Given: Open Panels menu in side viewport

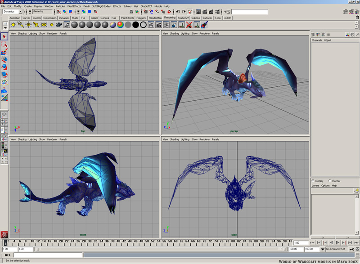Looking at the screenshot, I should pos(216,139).
